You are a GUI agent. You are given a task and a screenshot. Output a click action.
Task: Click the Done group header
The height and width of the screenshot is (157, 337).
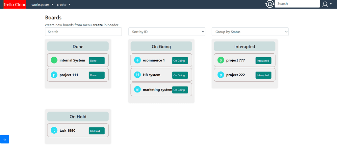[x=78, y=46]
